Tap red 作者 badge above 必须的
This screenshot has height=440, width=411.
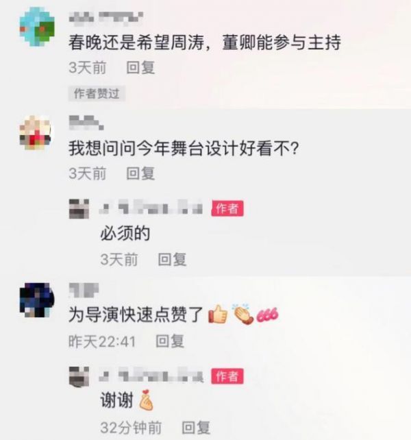pyautogui.click(x=227, y=208)
